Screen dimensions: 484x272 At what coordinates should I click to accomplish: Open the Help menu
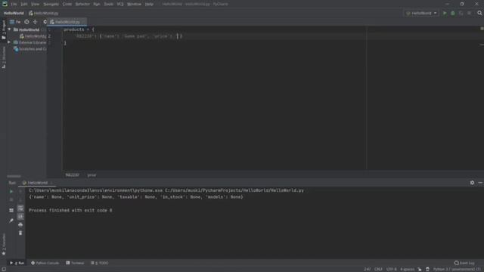[x=149, y=5]
